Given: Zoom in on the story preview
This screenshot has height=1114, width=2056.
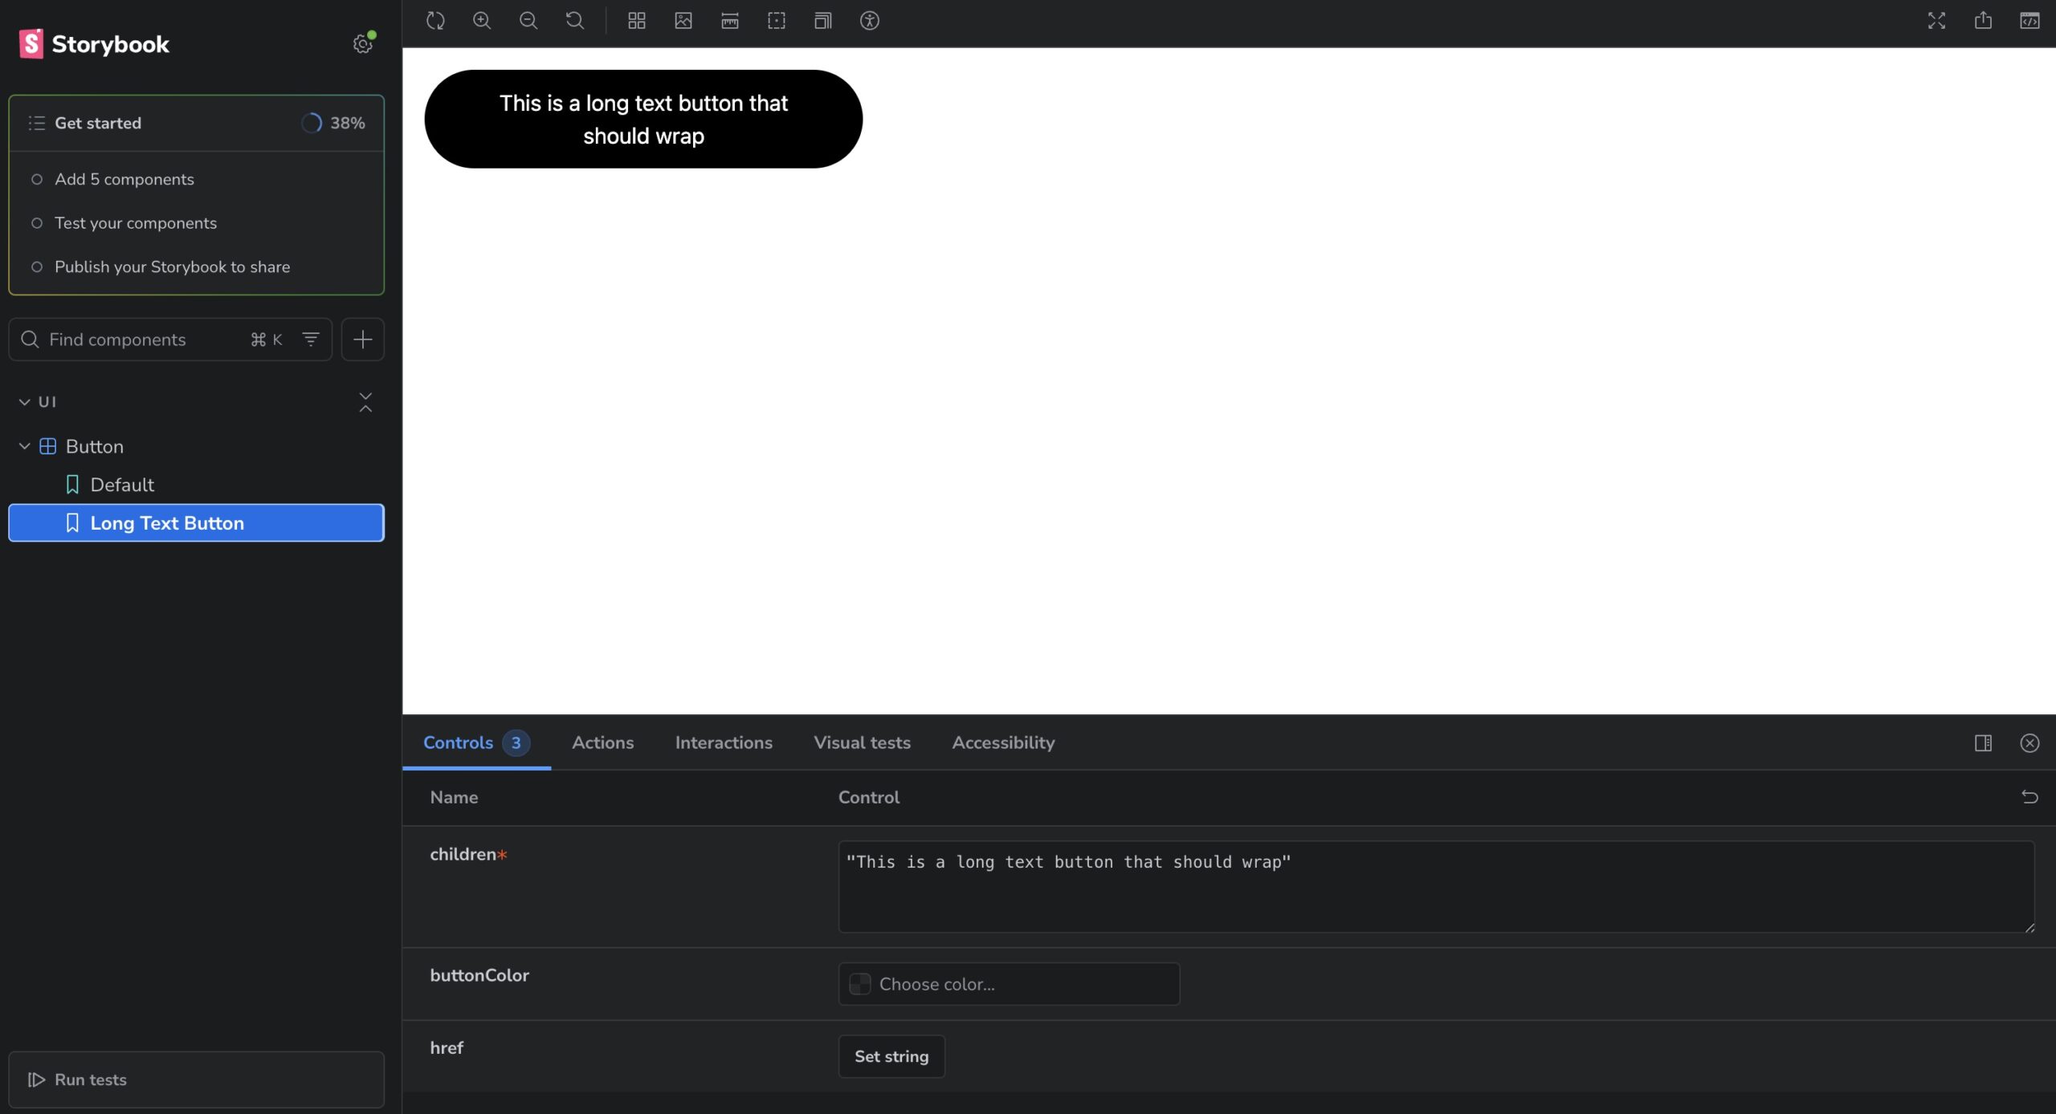Looking at the screenshot, I should [x=482, y=21].
